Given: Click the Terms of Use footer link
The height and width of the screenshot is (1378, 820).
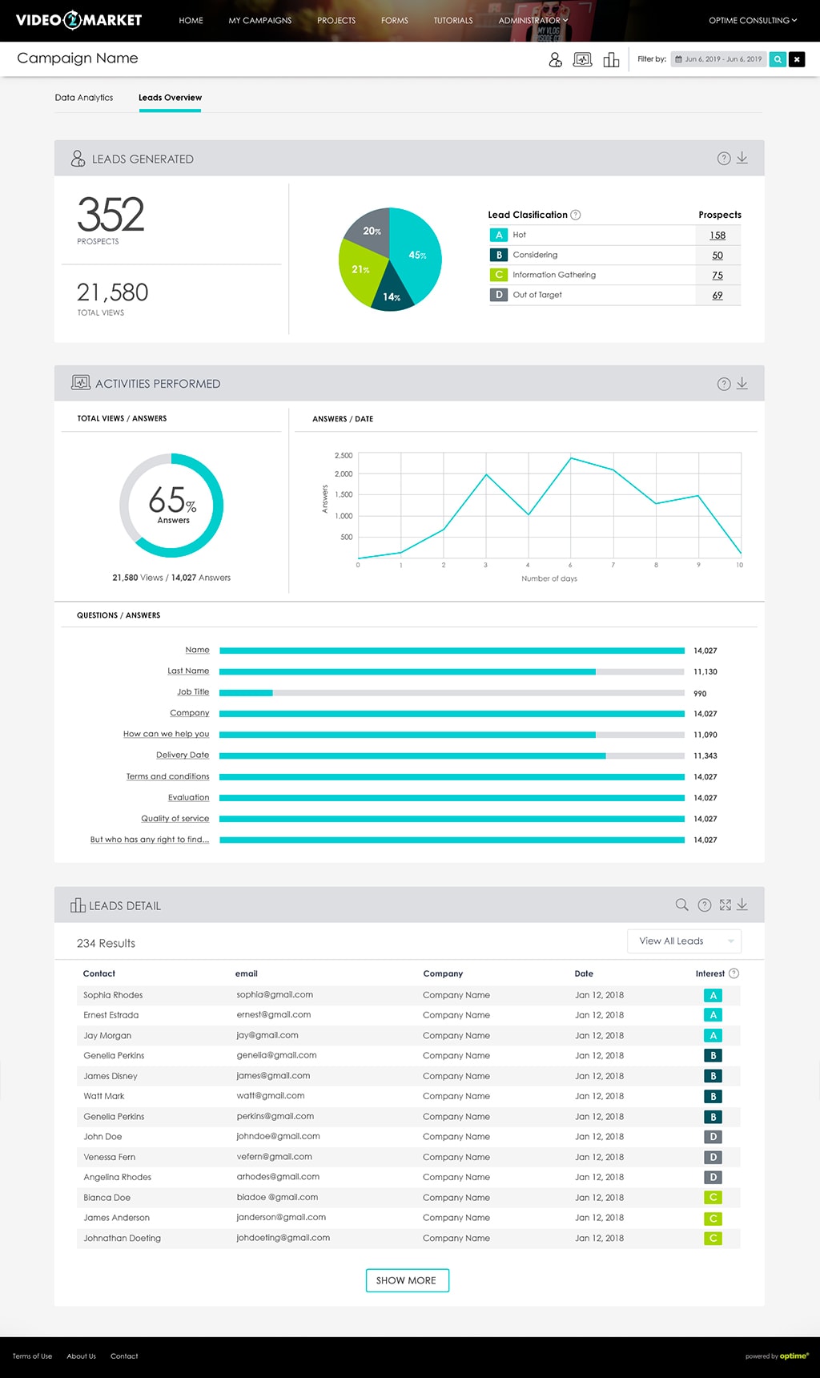Looking at the screenshot, I should (x=32, y=1356).
